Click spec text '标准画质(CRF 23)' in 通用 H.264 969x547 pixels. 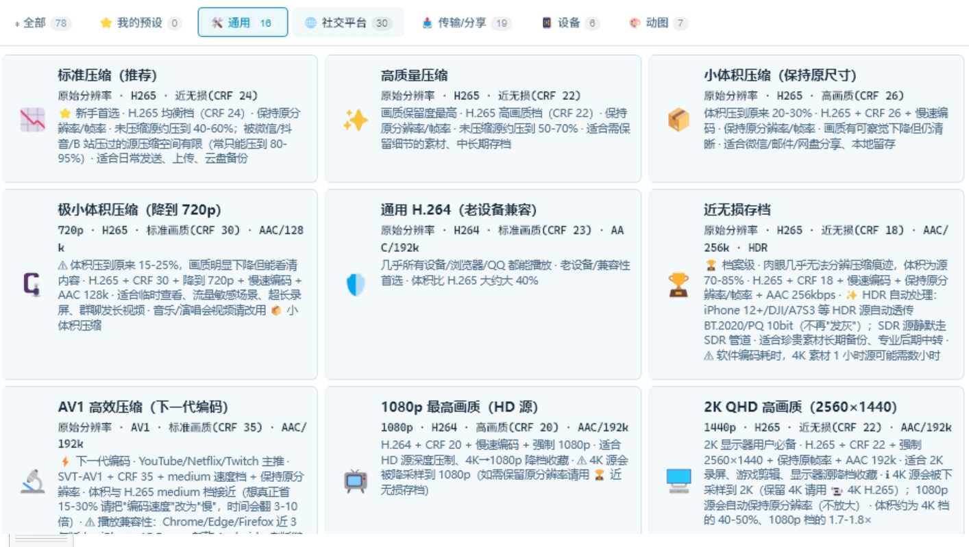(x=545, y=230)
